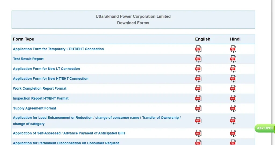Open the Ask UPCL chat button
275x145 pixels.
pyautogui.click(x=265, y=128)
